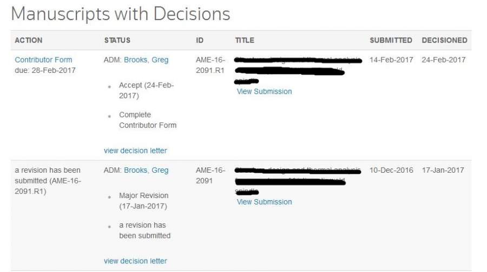
Task: Click the STATUS column header
Action: (117, 40)
